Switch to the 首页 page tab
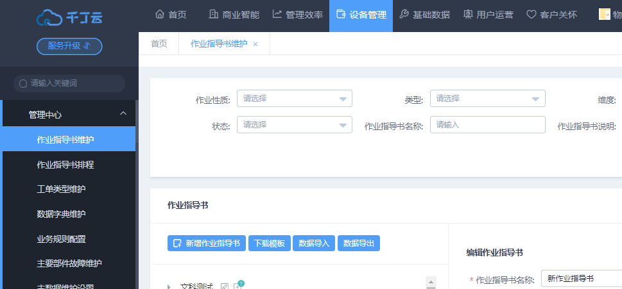 (x=159, y=44)
